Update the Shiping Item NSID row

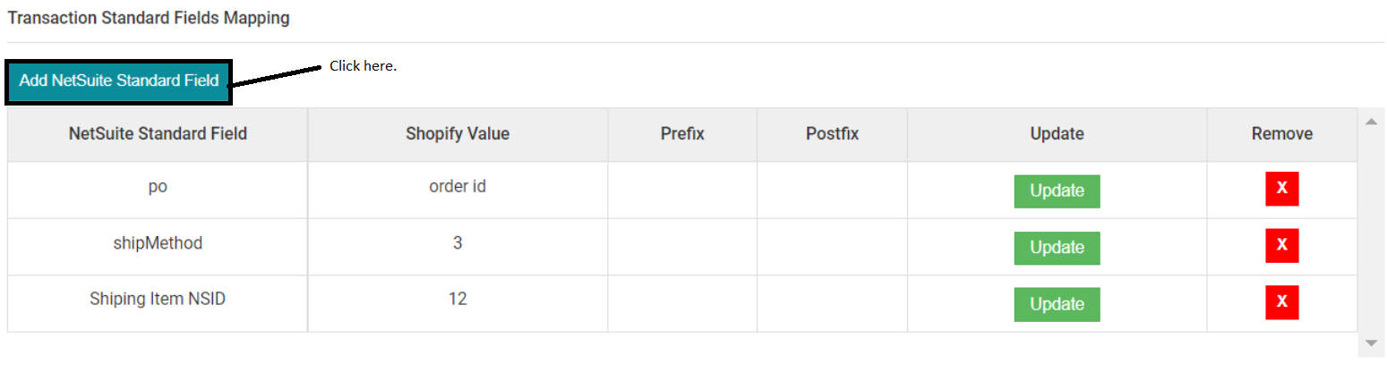(x=1057, y=305)
